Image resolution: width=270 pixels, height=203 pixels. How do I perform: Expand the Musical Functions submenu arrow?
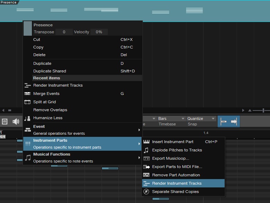point(139,158)
